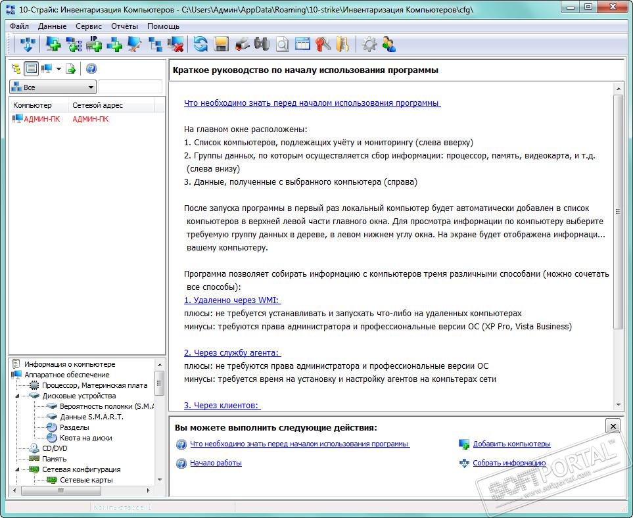Click the printer toolbar icon
Image resolution: width=633 pixels, height=518 pixels.
tap(242, 44)
